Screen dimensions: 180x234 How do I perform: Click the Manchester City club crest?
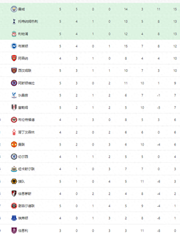tap(14, 9)
